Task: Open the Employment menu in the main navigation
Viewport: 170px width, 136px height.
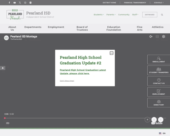Action: (x=56, y=27)
